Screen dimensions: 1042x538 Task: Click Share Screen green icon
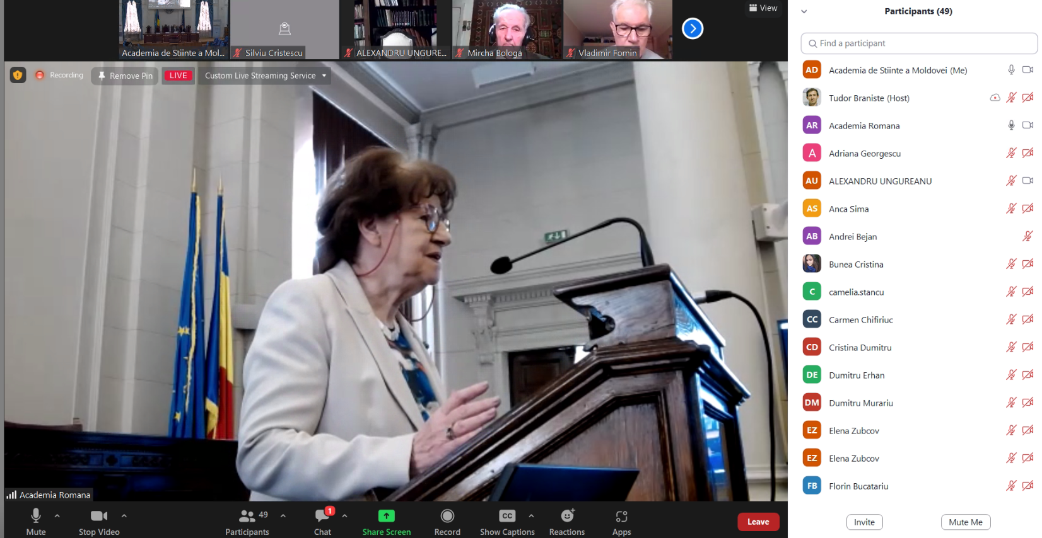387,516
